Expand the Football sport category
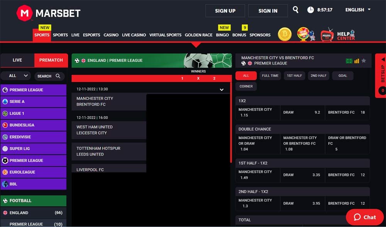 34,201
